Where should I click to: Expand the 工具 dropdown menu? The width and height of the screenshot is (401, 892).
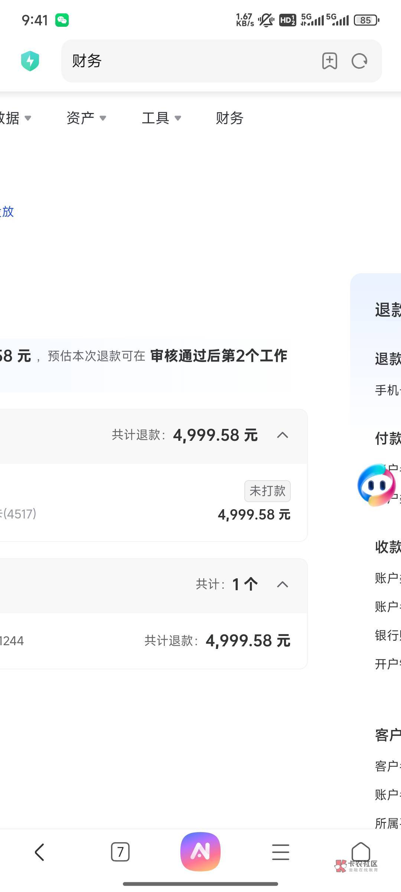(x=162, y=118)
